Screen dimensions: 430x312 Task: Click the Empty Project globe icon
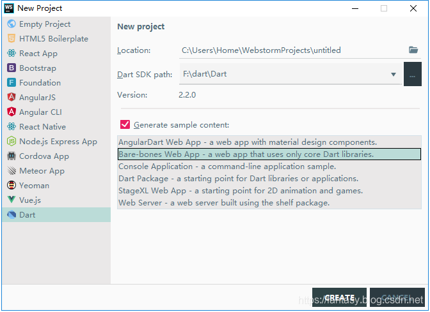click(12, 24)
